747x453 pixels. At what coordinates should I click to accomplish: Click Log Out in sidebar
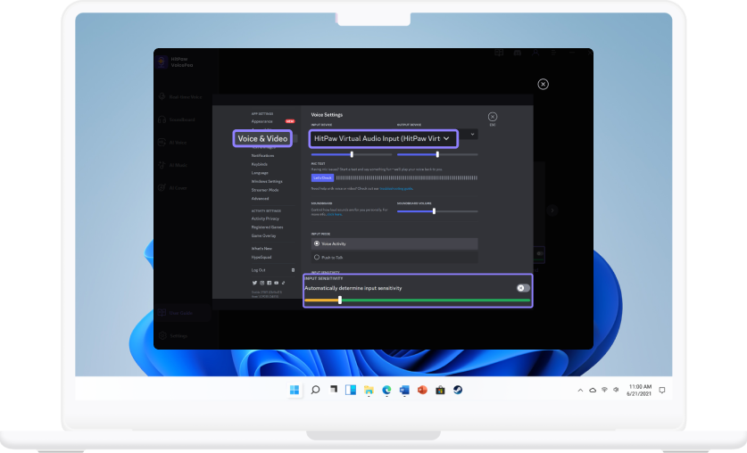259,270
